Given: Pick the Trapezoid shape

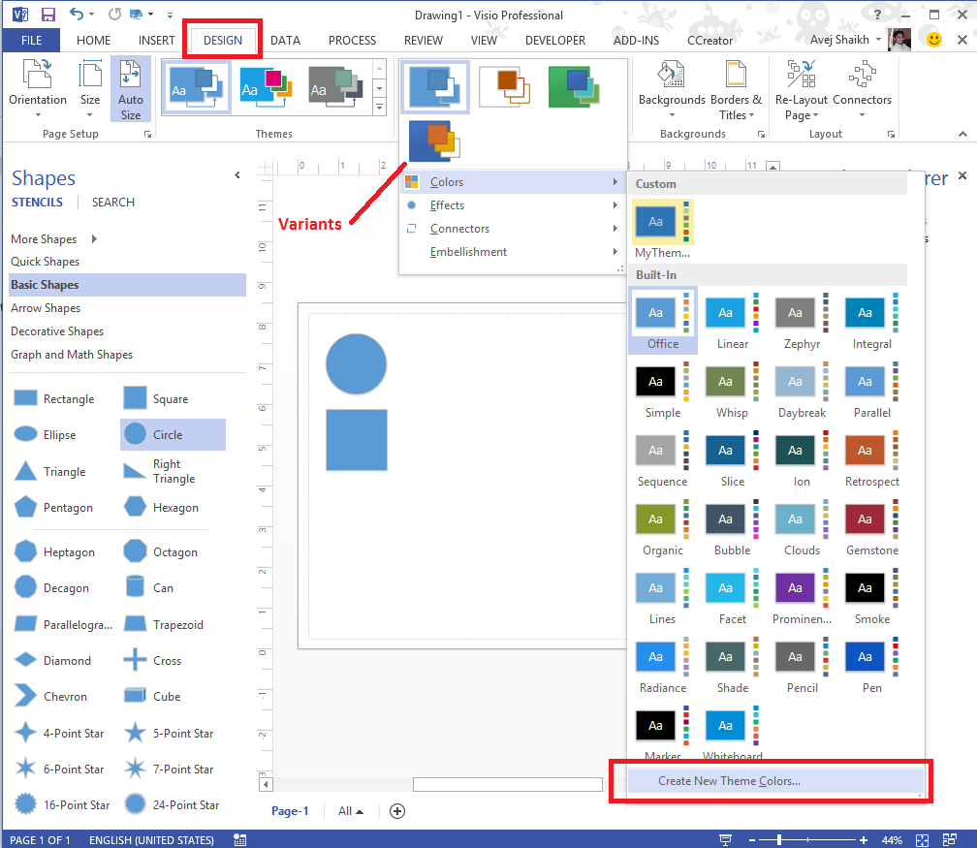Looking at the screenshot, I should pos(164,624).
